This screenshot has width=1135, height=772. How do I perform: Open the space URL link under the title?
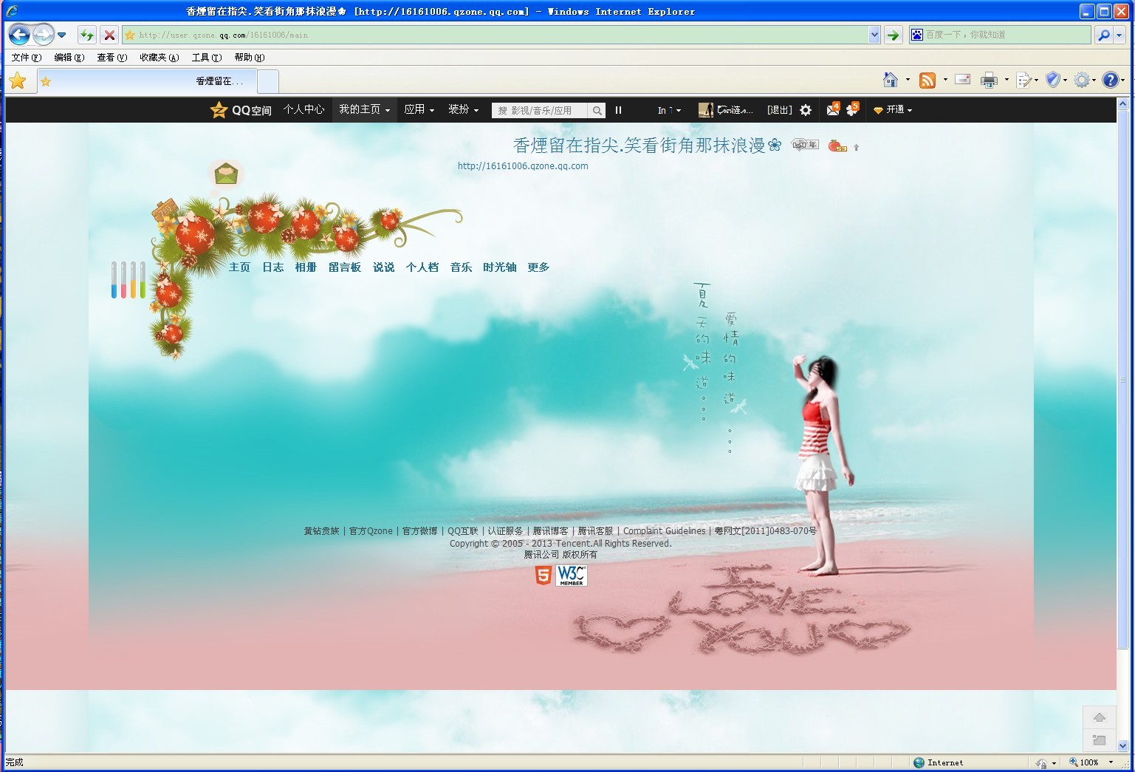pyautogui.click(x=523, y=166)
